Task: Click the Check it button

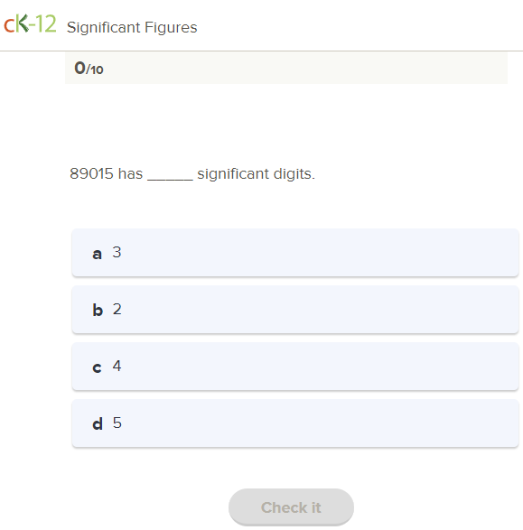Action: 291,507
